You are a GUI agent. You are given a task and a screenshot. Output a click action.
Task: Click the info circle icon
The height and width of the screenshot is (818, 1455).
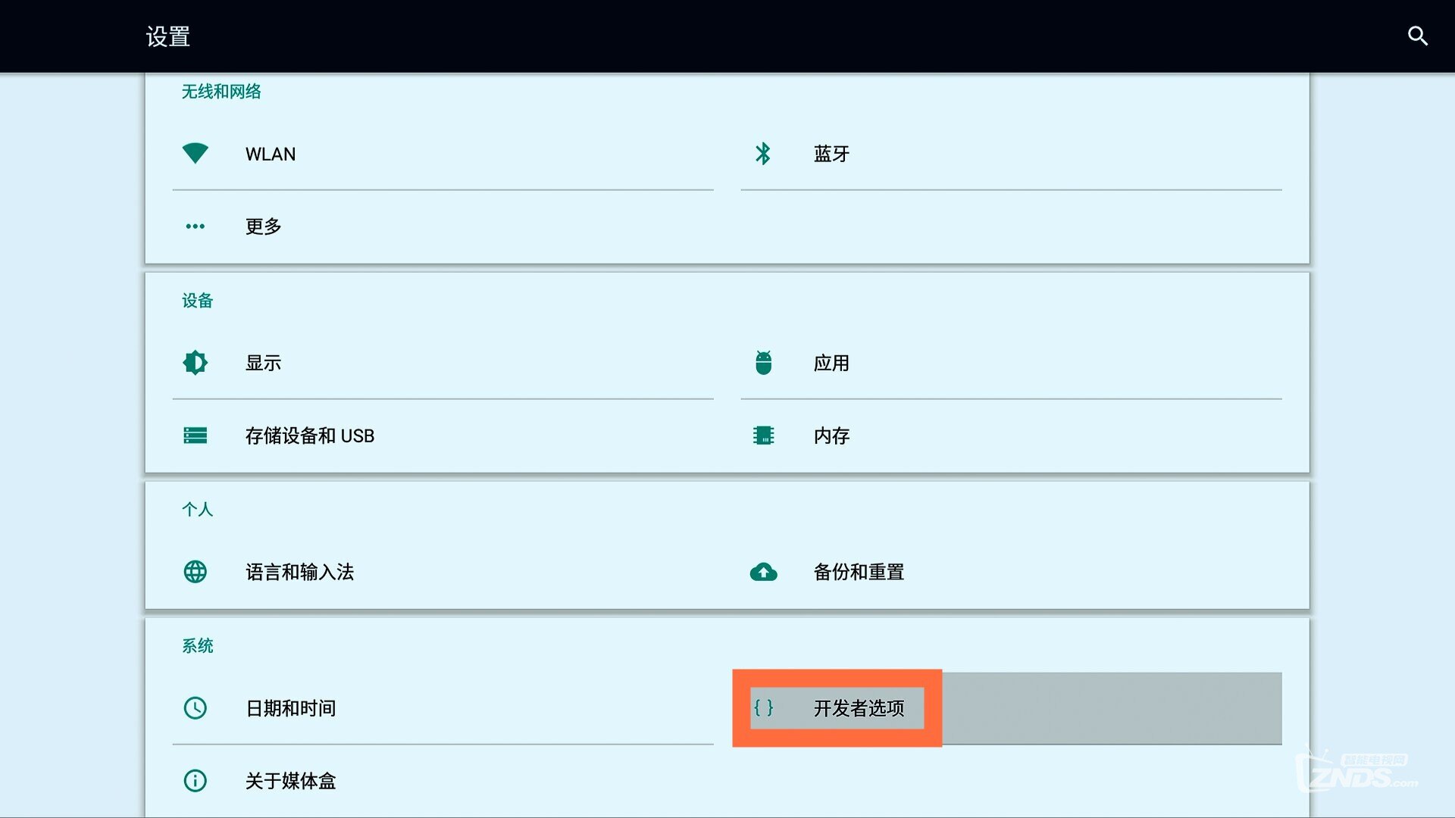195,781
